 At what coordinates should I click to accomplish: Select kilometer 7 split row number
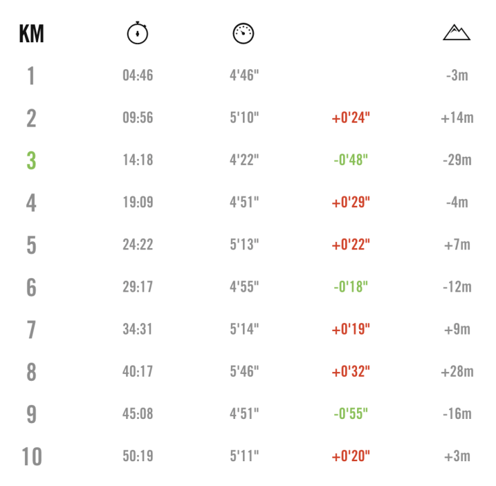click(x=31, y=329)
